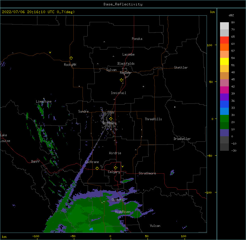Image resolution: width=246 pixels, height=240 pixels.
Task: Click the dBZ heading above the legend
Action: (x=231, y=15)
